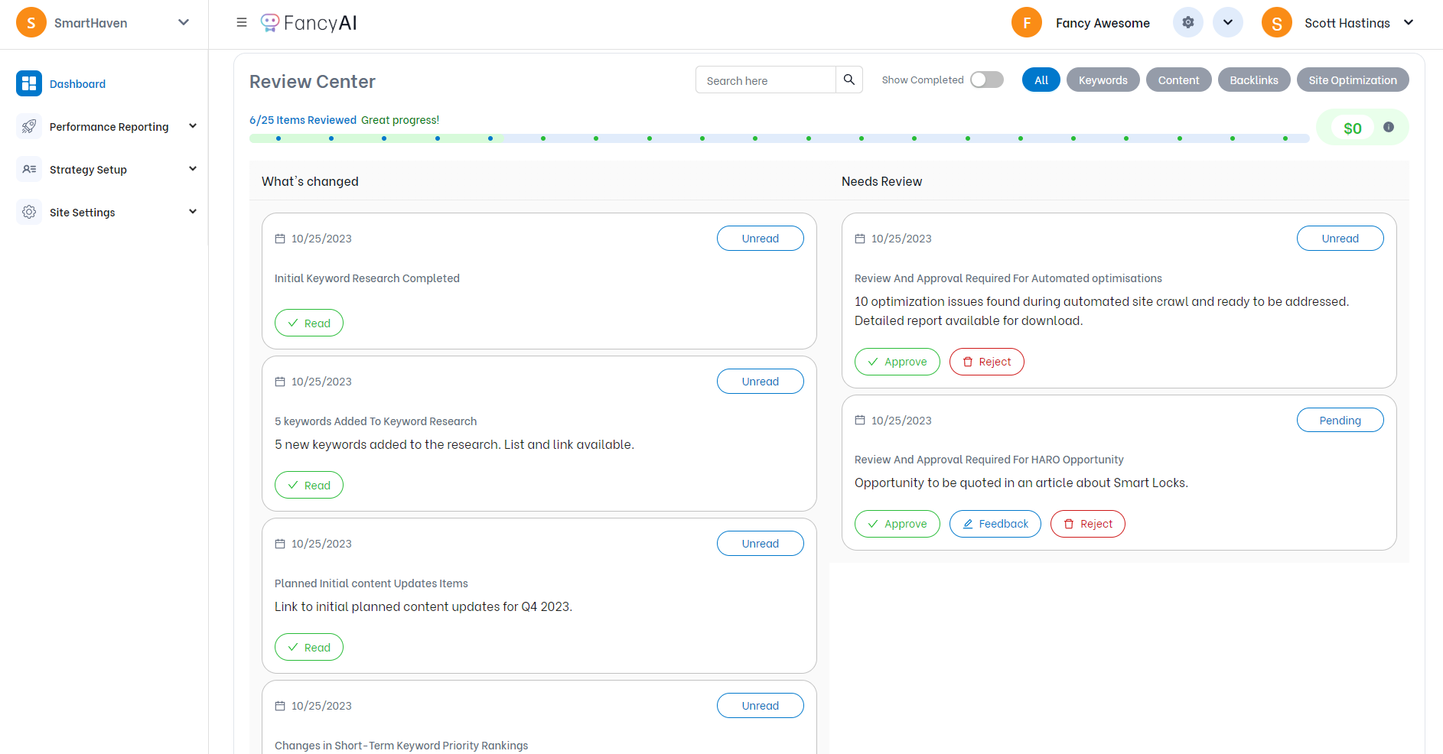Click the Site Settings gear icon

(29, 213)
